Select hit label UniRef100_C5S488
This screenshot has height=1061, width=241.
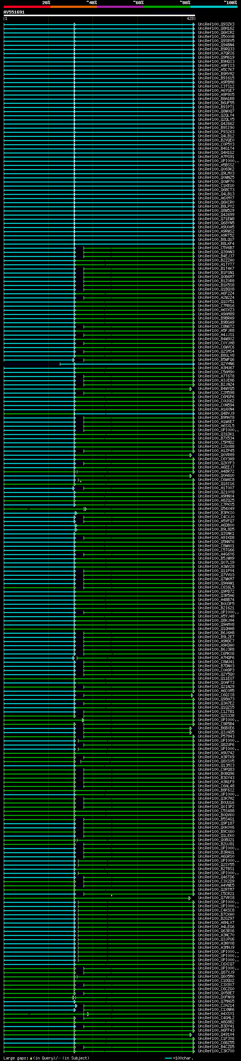pyautogui.click(x=216, y=811)
